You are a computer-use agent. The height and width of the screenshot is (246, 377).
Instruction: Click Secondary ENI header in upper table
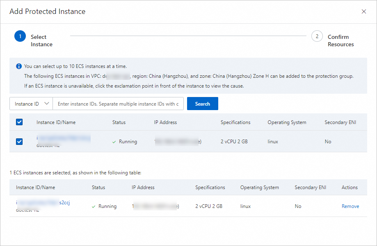340,122
